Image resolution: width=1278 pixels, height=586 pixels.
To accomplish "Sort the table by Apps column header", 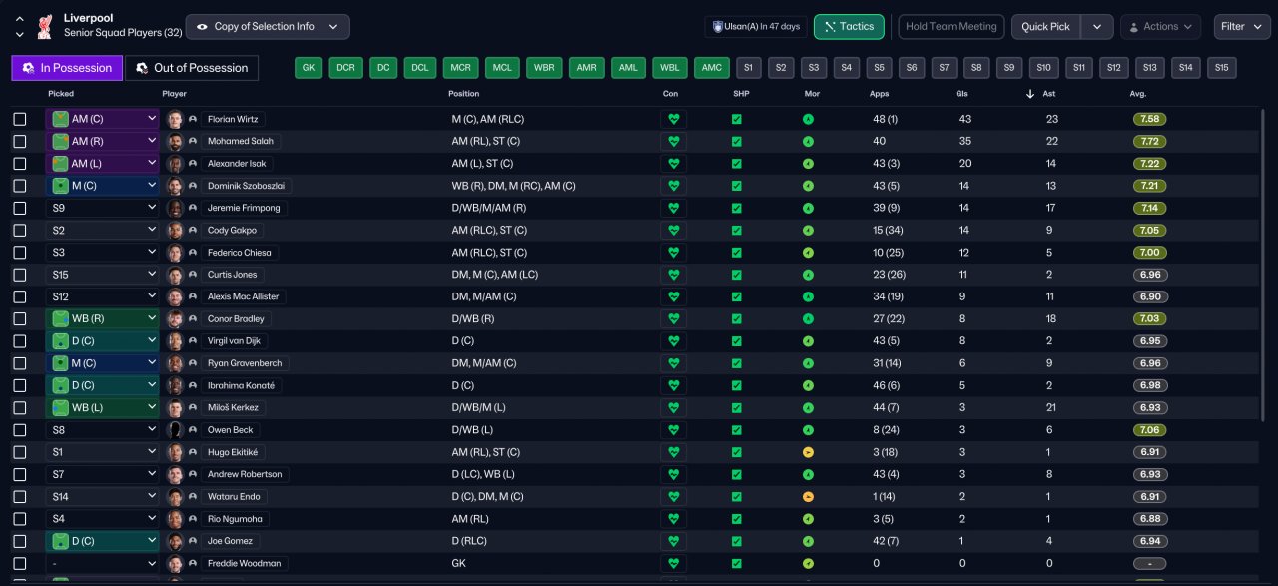I will [x=881, y=94].
